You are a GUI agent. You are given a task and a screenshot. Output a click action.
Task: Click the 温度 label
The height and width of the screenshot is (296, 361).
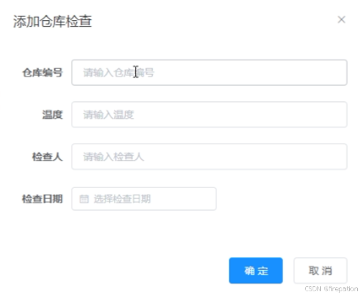pos(53,115)
